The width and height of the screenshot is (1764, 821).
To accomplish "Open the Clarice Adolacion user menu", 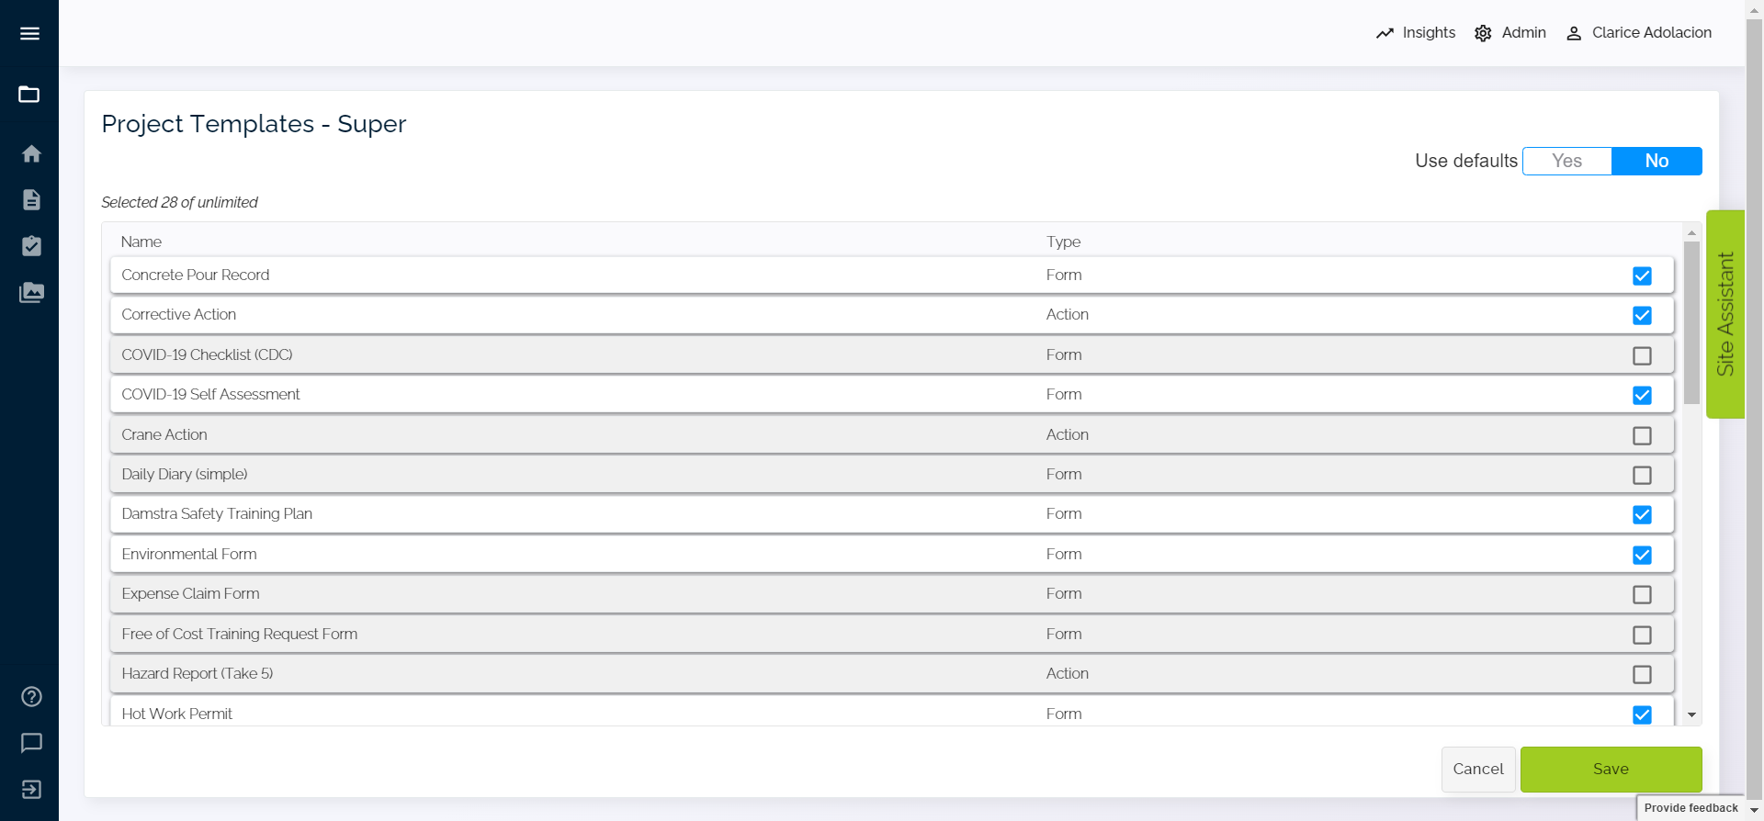I will click(x=1639, y=33).
